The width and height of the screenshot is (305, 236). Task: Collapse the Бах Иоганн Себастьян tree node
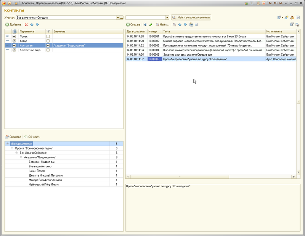[16, 153]
